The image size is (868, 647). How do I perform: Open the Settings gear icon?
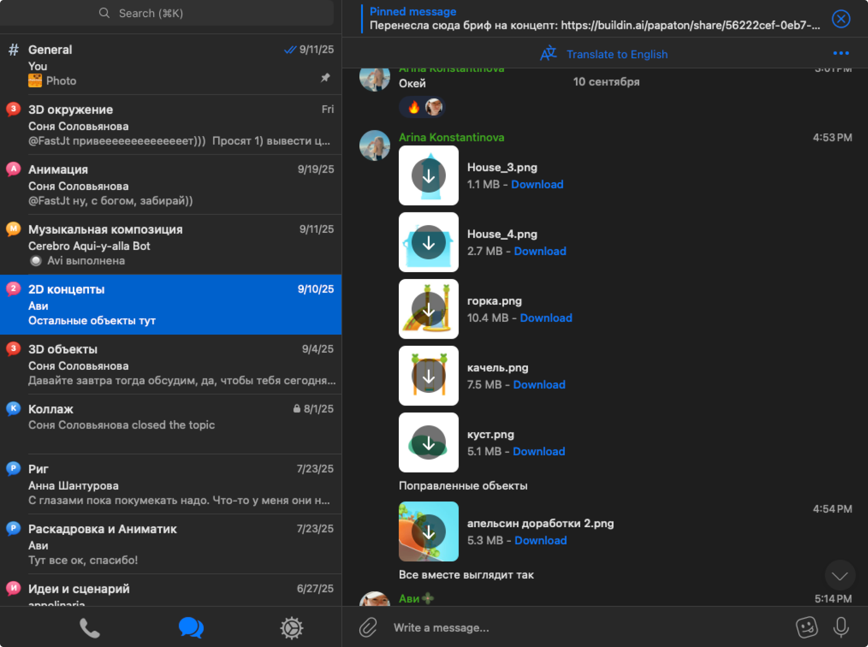292,628
